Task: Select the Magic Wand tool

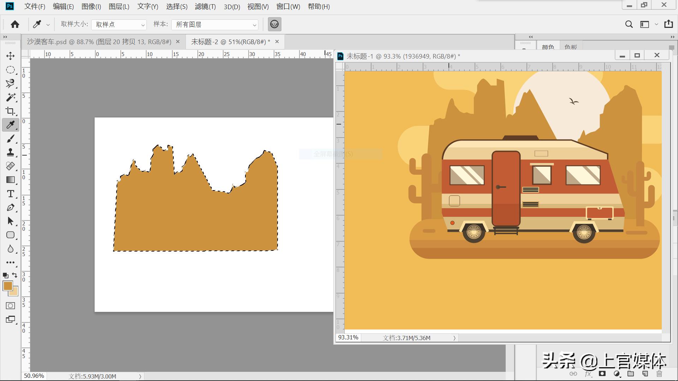Action: pos(10,97)
